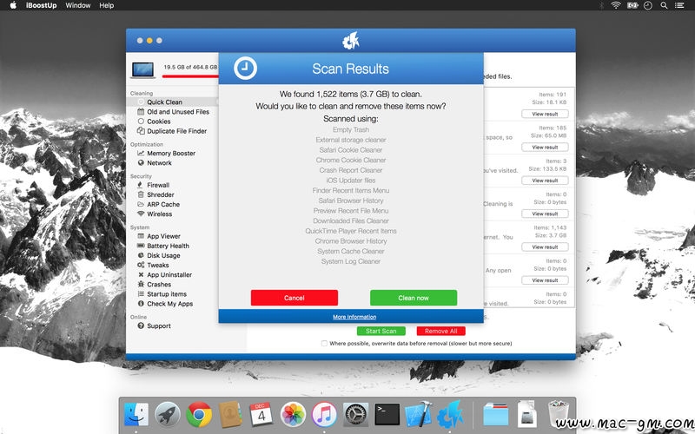Open the Battery Health icon
This screenshot has width=695, height=434.
[141, 246]
